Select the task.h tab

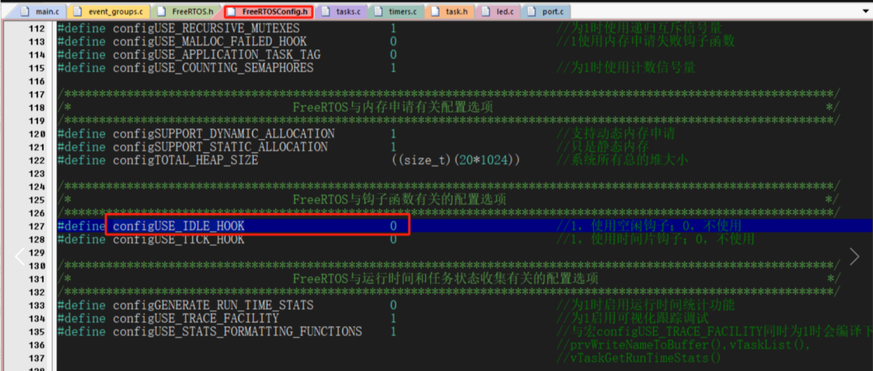(452, 11)
